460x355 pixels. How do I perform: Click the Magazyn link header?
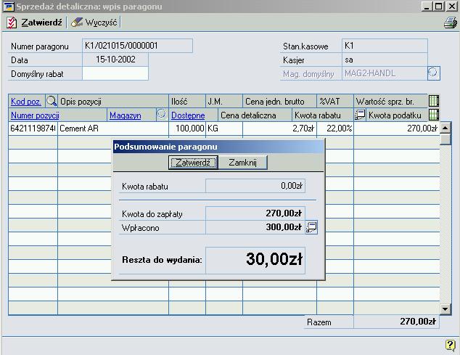click(x=126, y=115)
